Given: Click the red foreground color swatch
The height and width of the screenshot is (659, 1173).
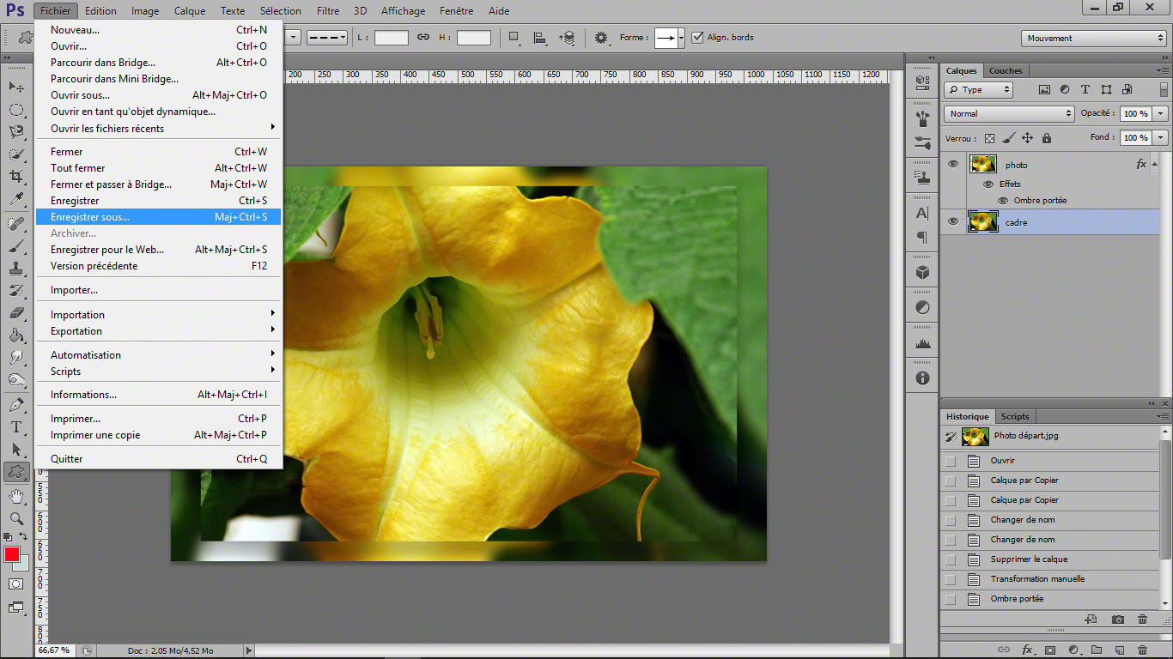Looking at the screenshot, I should [12, 554].
